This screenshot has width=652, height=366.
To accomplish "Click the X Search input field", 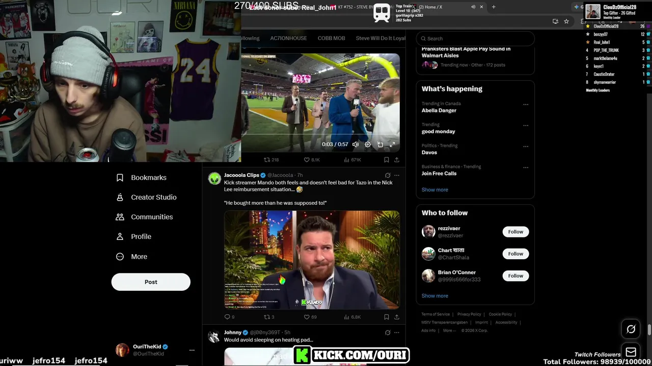I will (475, 39).
